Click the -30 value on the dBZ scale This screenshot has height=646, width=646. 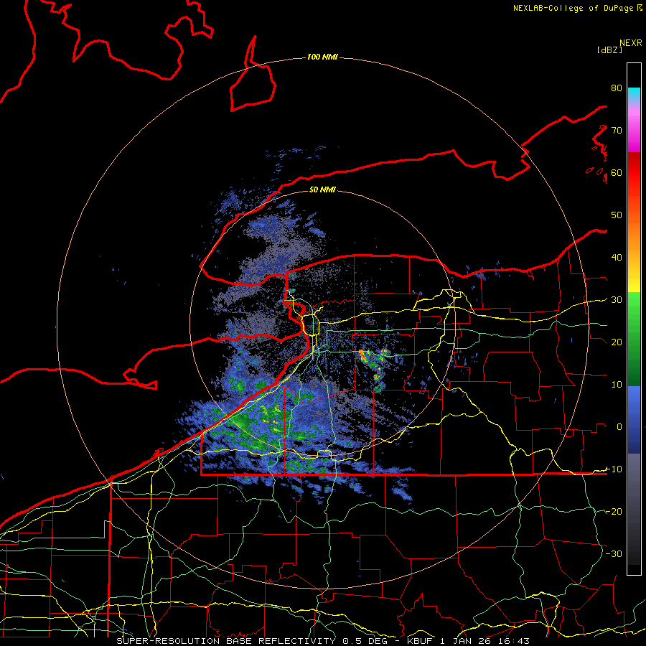click(x=614, y=554)
